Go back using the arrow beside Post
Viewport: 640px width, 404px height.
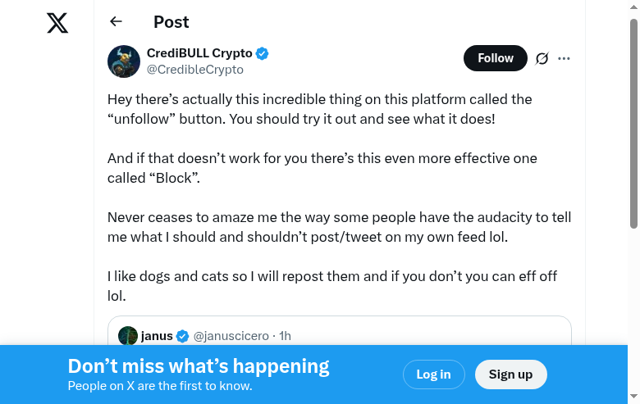pyautogui.click(x=116, y=22)
